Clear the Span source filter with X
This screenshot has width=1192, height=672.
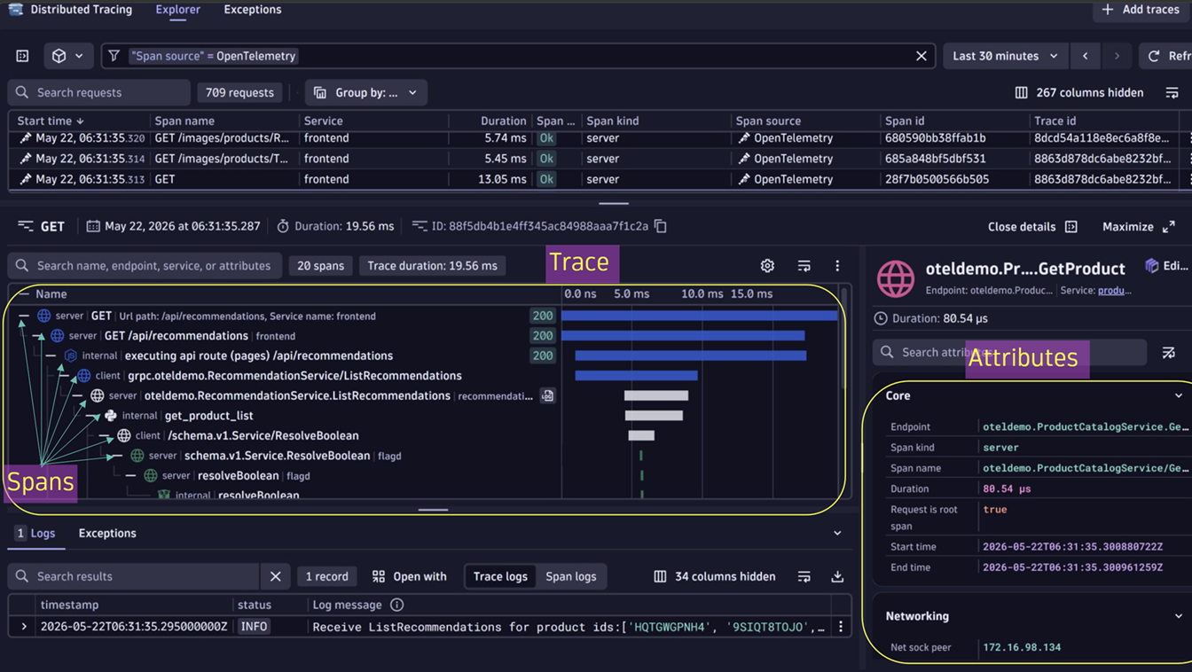pyautogui.click(x=921, y=56)
